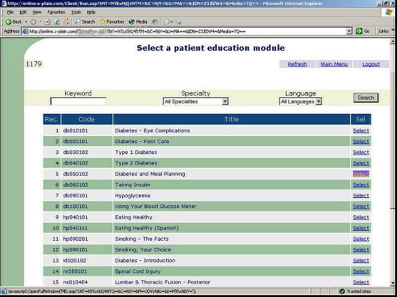Click the Main Menu link

[x=334, y=64]
